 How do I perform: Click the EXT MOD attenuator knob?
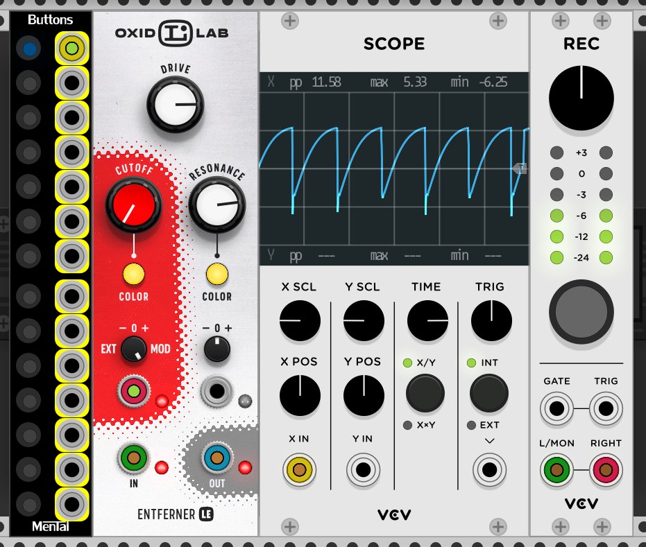pyautogui.click(x=133, y=349)
